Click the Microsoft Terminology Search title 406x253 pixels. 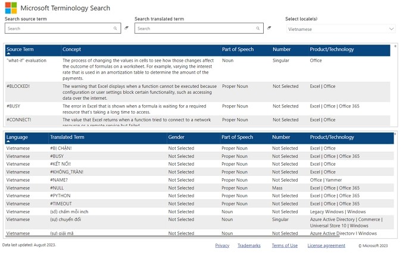pyautogui.click(x=65, y=8)
